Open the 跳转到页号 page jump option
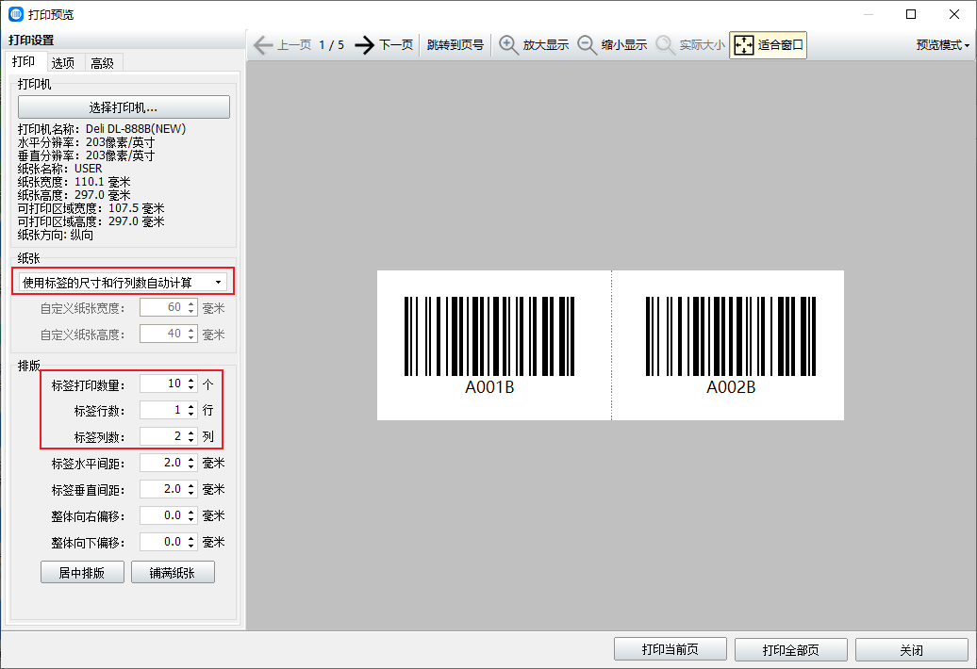This screenshot has height=669, width=977. [x=455, y=45]
